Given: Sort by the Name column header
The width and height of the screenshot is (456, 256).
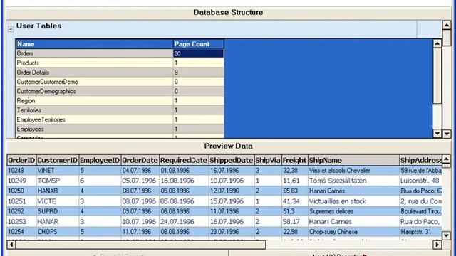Looking at the screenshot, I should 95,44.
